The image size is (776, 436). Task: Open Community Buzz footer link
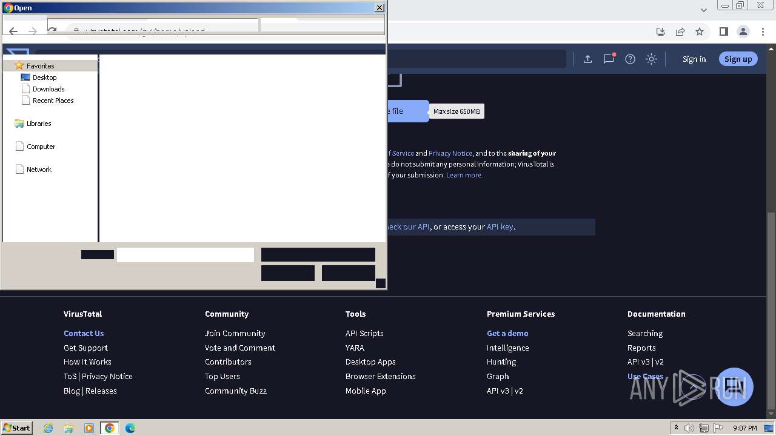236,391
